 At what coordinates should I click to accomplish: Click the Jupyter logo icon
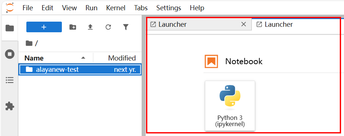coord(10,8)
